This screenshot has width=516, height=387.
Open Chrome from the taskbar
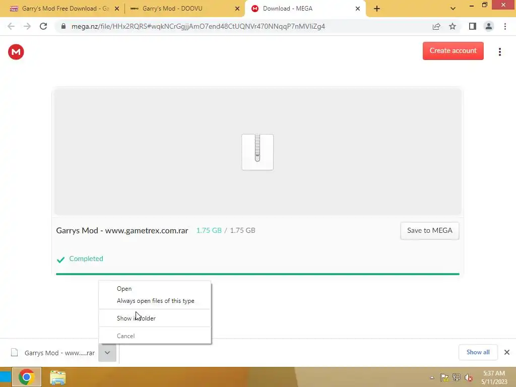click(27, 377)
